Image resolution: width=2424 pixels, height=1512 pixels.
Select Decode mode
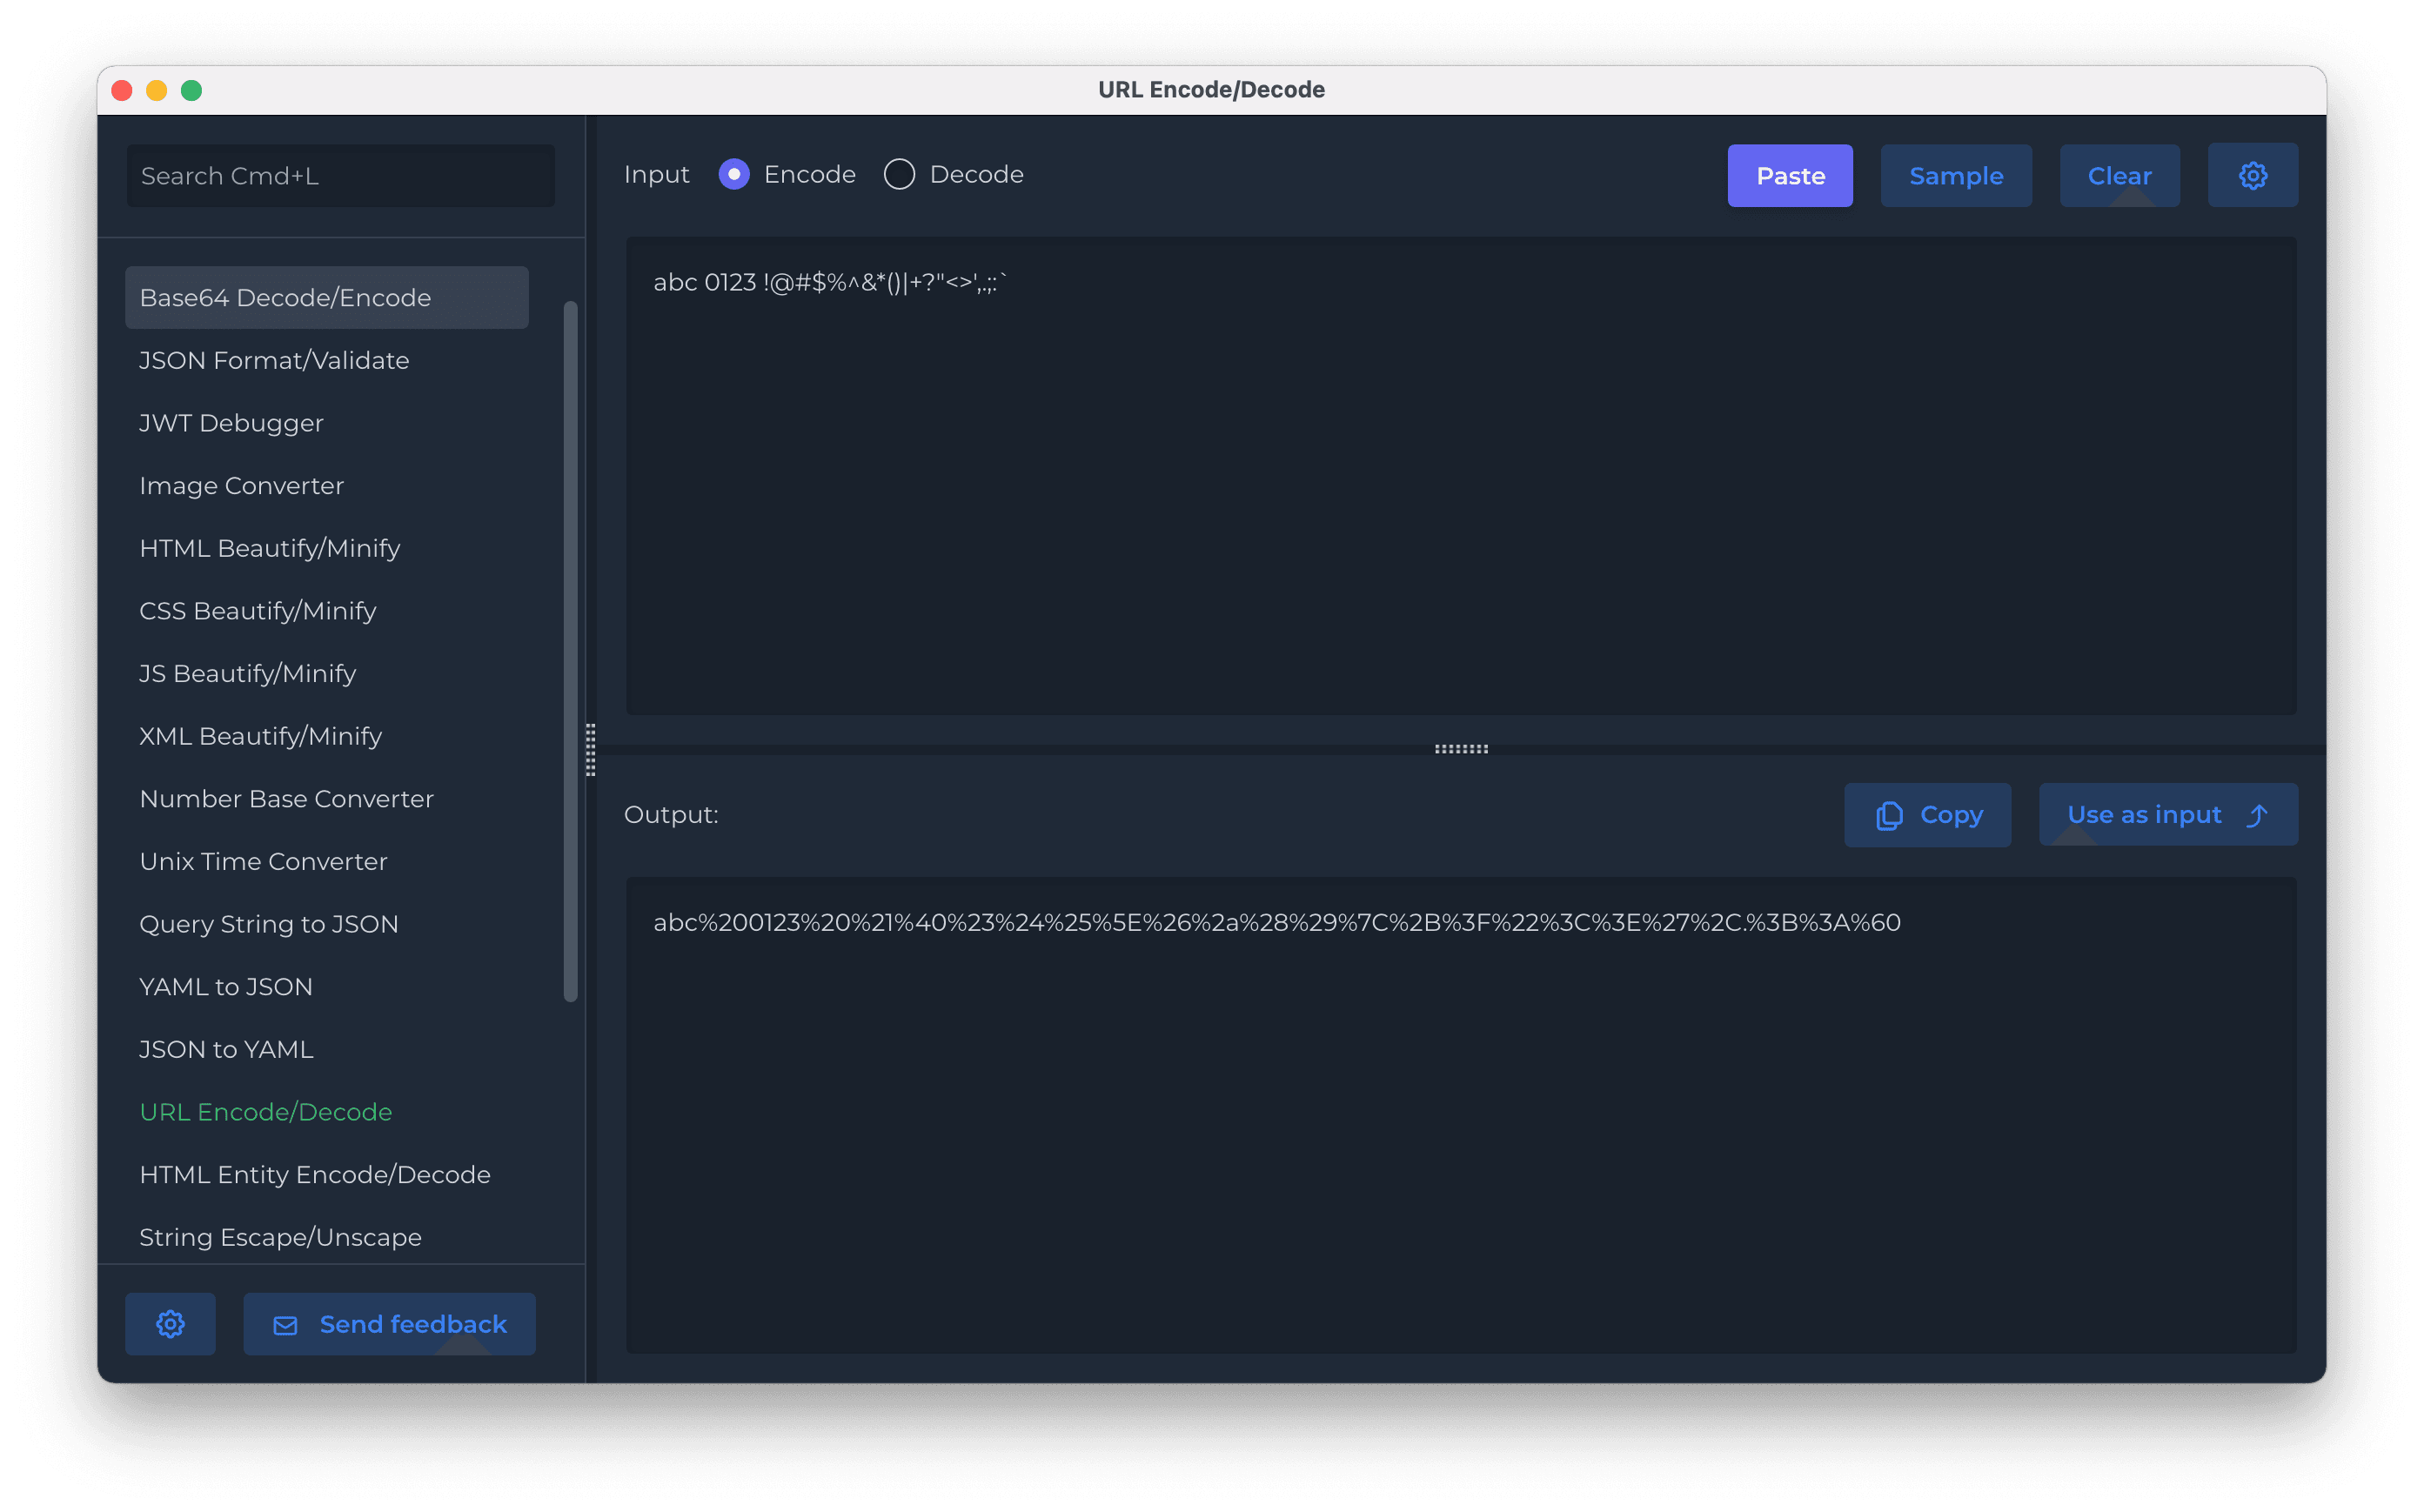click(x=898, y=173)
